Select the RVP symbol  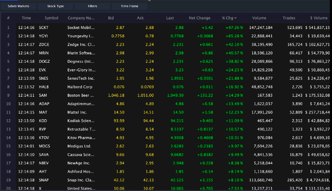pos(43,129)
